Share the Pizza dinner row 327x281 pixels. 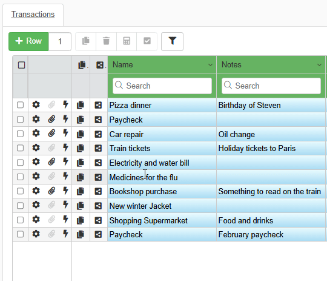pos(98,105)
